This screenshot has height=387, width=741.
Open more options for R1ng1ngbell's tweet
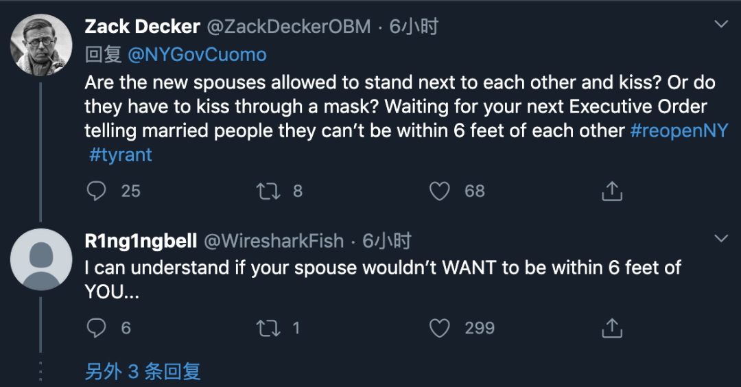[721, 239]
